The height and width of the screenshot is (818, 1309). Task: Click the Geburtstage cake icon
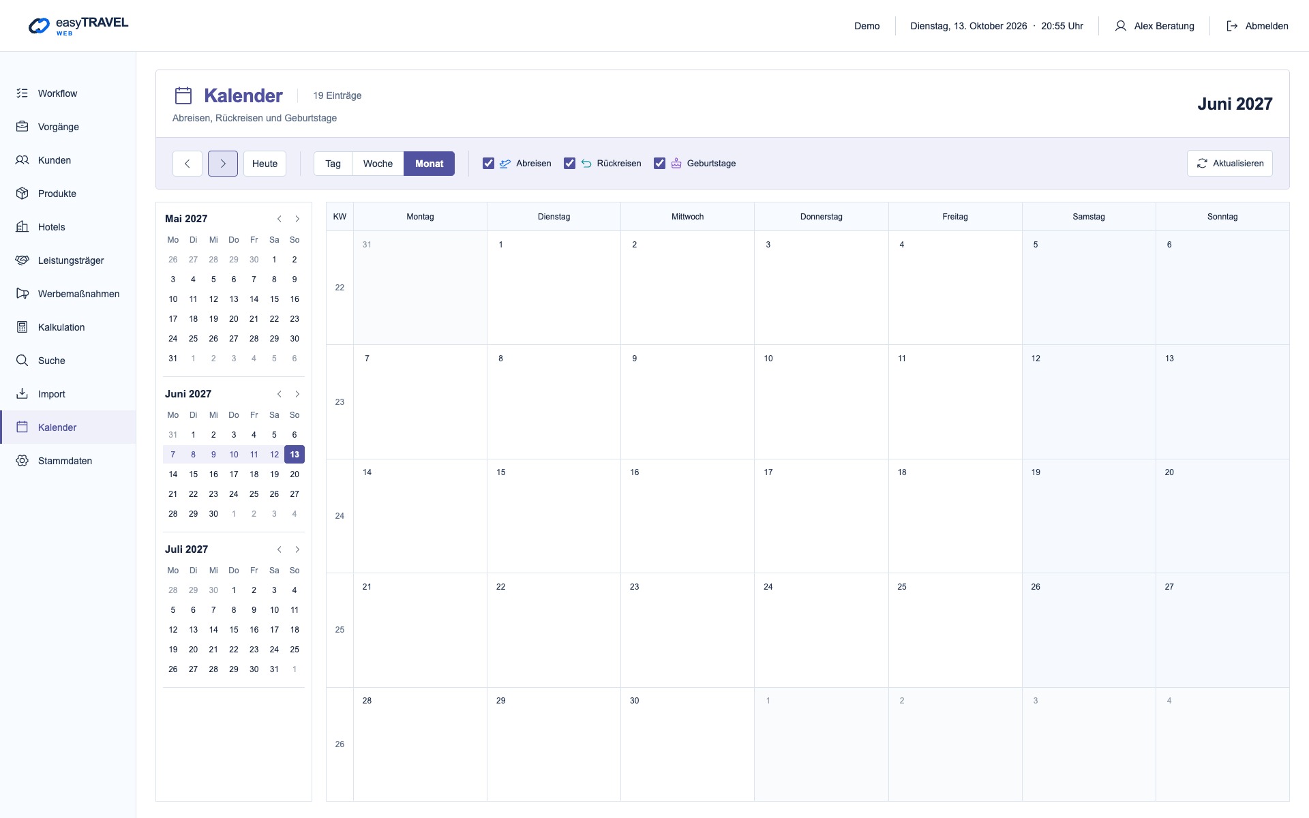point(676,164)
